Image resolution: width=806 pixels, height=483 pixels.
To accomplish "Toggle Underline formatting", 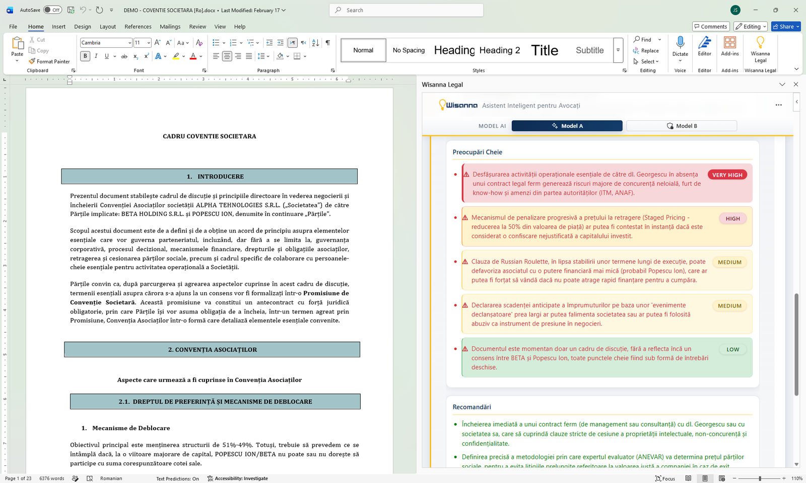I will [106, 56].
